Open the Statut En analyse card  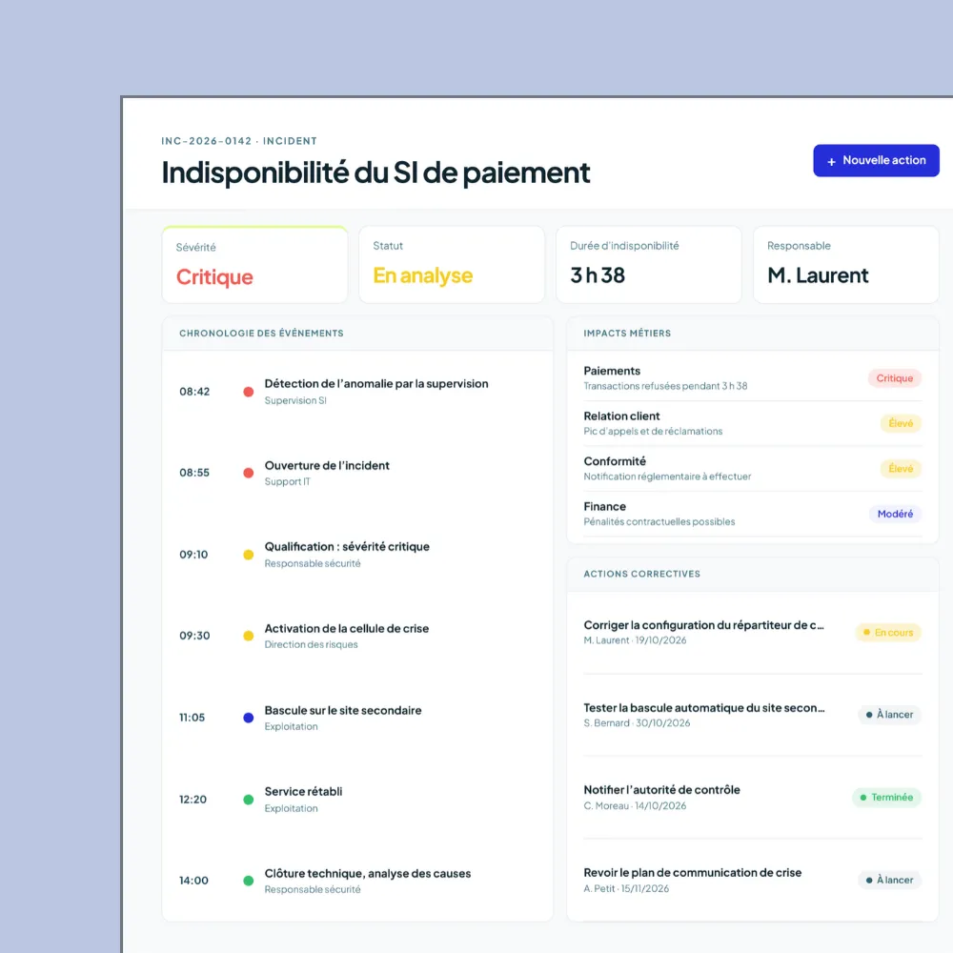pos(452,264)
